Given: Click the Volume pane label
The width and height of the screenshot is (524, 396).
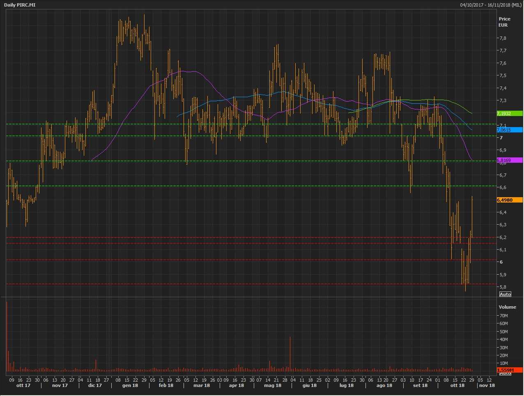Looking at the screenshot, I should point(507,307).
